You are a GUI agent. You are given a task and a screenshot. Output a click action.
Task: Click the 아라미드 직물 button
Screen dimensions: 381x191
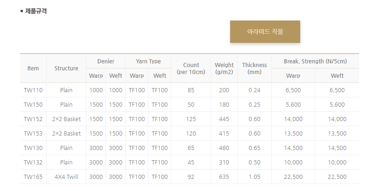click(265, 32)
